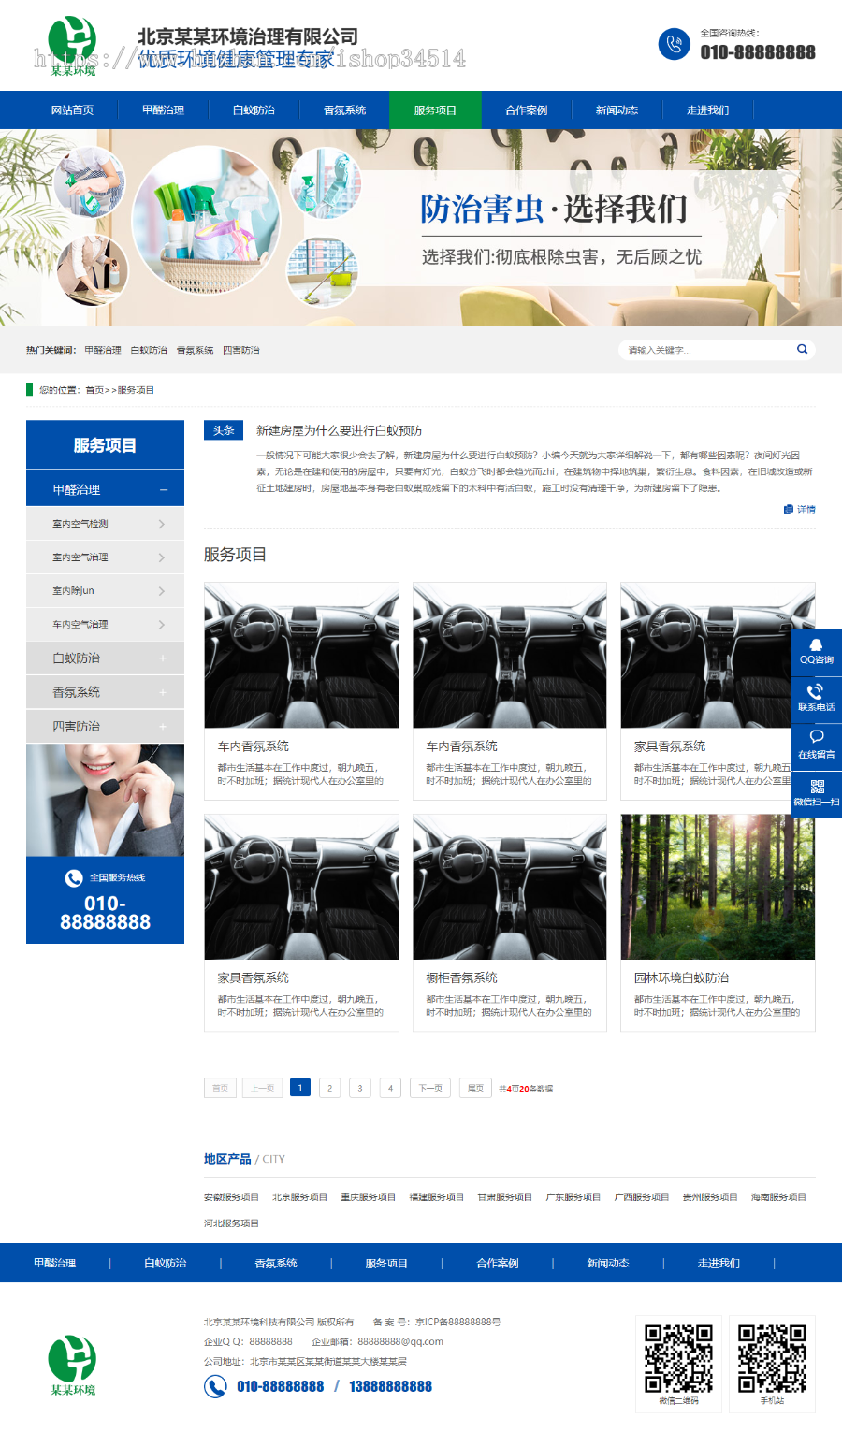Click the 手机站 QR code
Screen dimensions: 842x1447
(x=772, y=1357)
